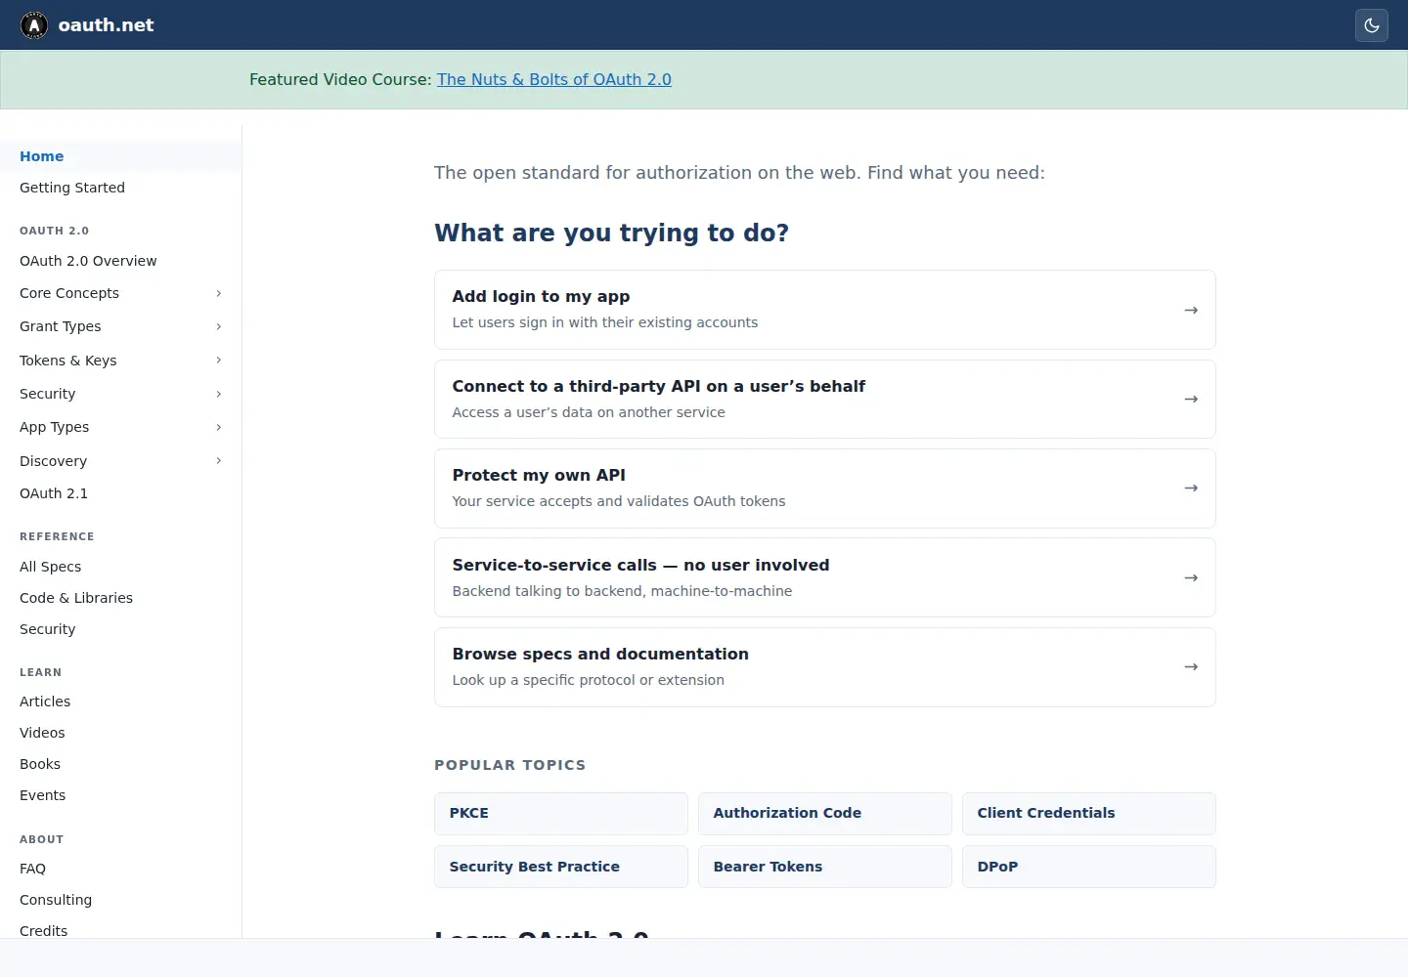The width and height of the screenshot is (1408, 977).
Task: Expand the Grant Types chevron
Action: click(218, 326)
